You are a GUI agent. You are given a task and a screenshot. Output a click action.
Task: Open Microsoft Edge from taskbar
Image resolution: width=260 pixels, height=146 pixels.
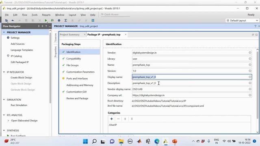(157, 142)
